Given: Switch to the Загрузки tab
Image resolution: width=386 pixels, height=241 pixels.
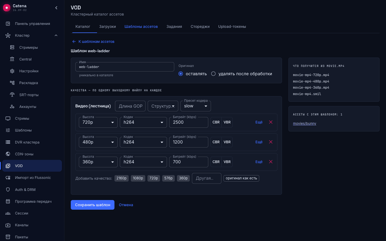Looking at the screenshot, I should 107,27.
